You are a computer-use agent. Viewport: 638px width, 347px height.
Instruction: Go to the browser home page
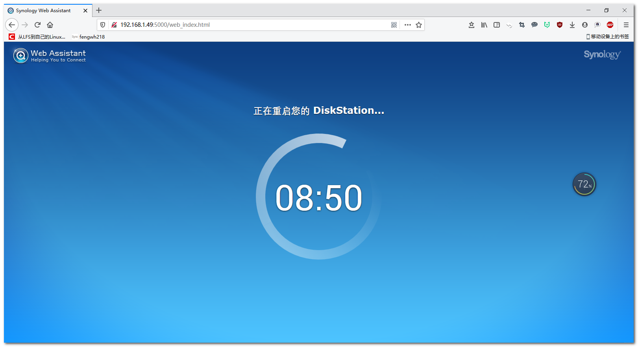pyautogui.click(x=50, y=25)
